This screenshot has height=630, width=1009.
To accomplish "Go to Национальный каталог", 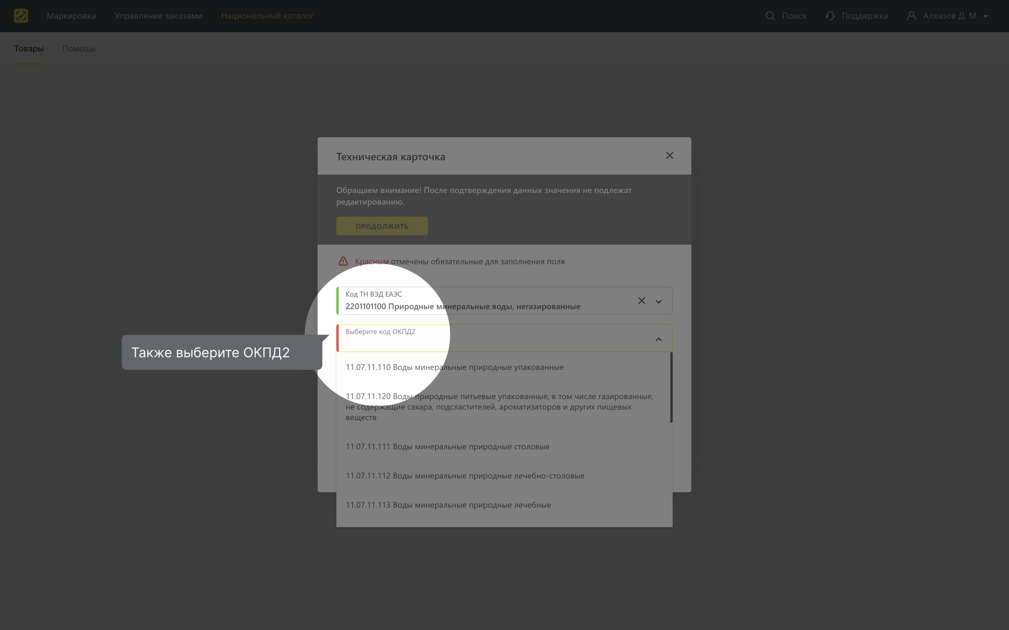I will tap(267, 16).
